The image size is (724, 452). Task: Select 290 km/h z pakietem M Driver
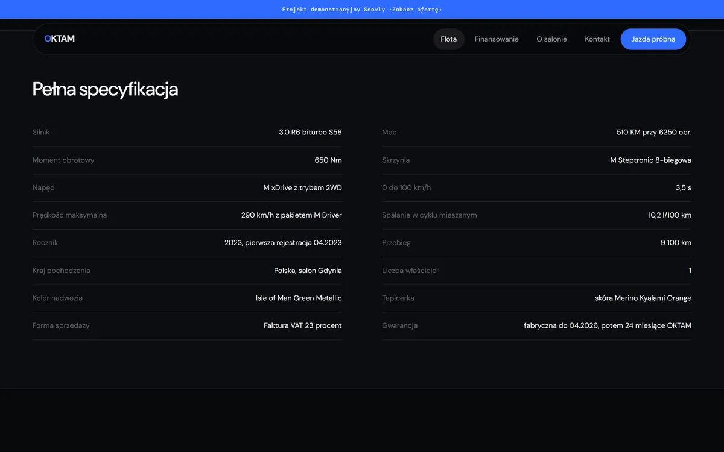tap(291, 215)
